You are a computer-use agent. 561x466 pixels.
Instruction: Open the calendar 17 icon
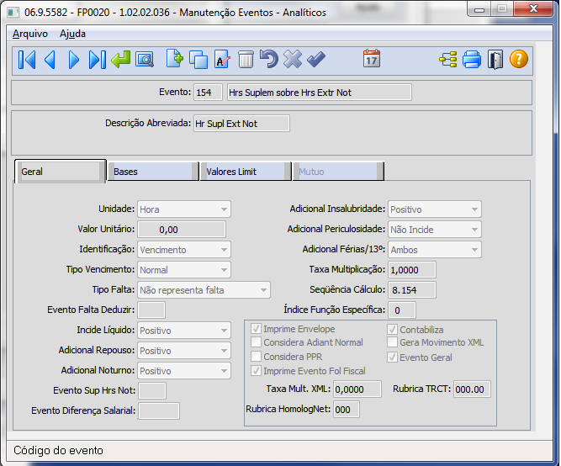coord(372,59)
